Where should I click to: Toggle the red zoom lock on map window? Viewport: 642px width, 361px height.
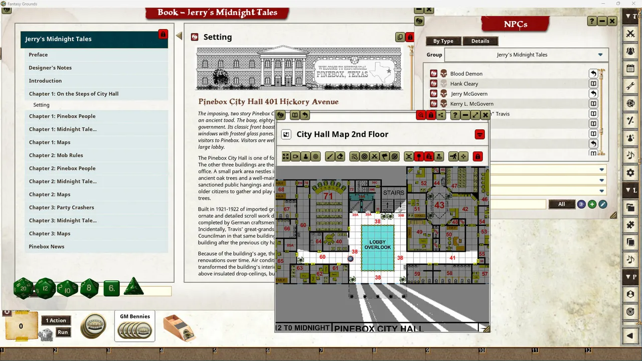click(x=421, y=115)
